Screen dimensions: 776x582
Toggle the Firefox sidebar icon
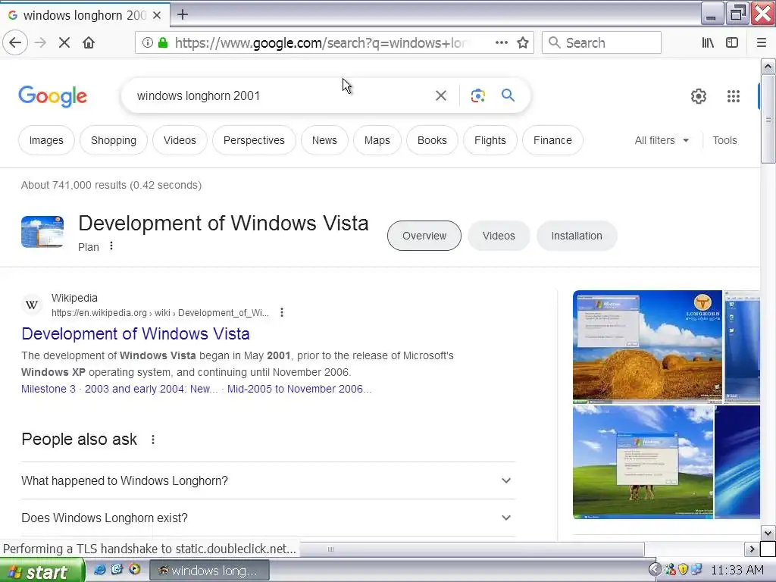point(732,42)
